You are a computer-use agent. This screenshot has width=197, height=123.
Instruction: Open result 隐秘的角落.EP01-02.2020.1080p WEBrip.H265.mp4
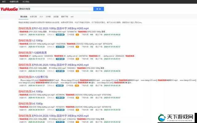point(54,28)
